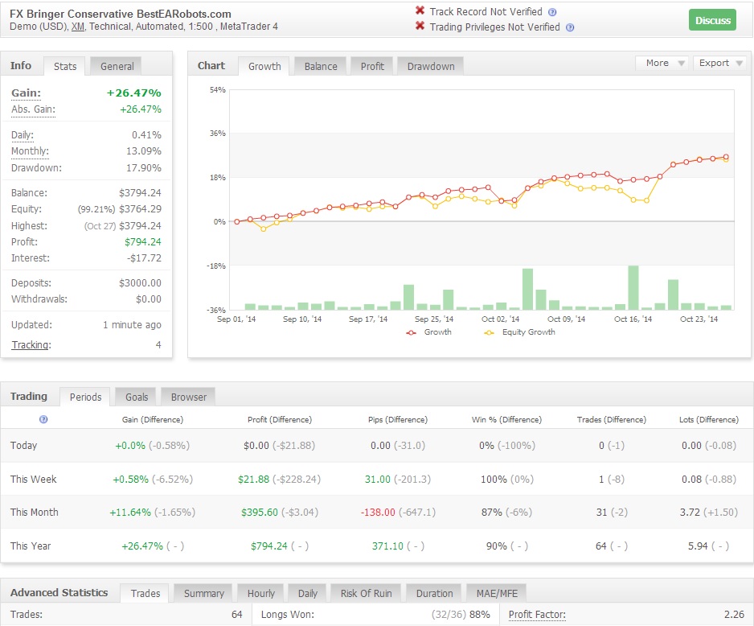This screenshot has height=626, width=754.
Task: Click the Interest value -$17.72
Action: click(144, 258)
